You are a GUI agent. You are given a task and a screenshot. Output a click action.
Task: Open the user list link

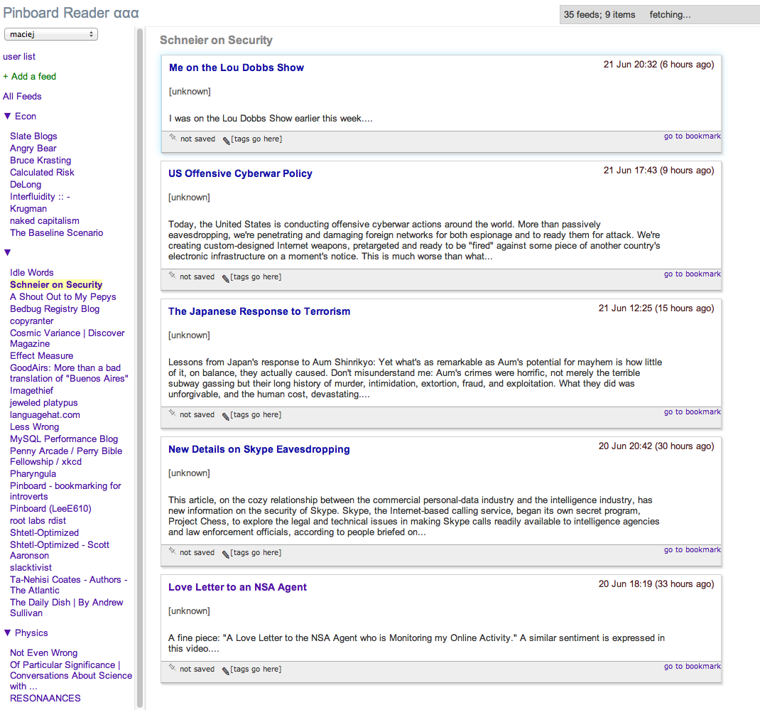click(x=19, y=56)
